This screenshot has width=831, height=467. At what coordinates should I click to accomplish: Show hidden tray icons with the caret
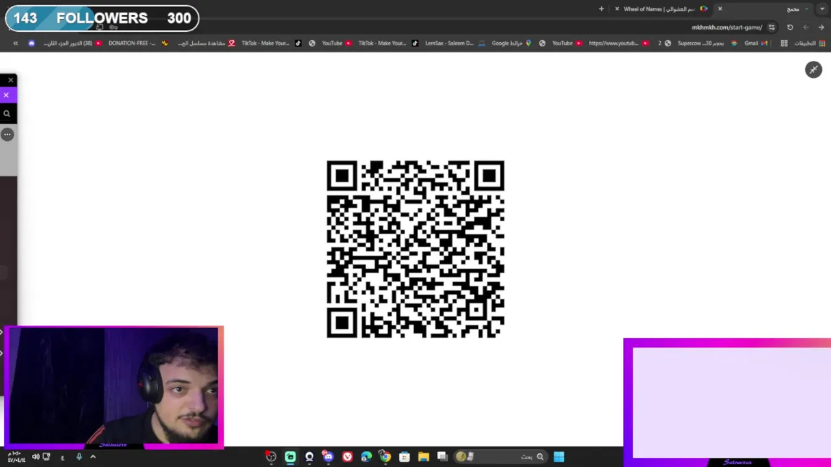coord(93,457)
